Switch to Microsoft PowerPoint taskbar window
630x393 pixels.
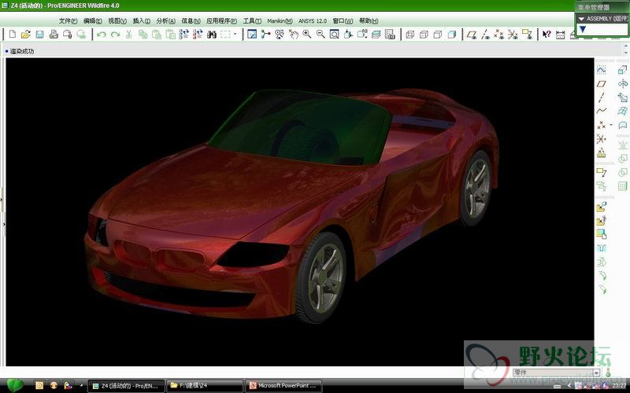coord(283,386)
